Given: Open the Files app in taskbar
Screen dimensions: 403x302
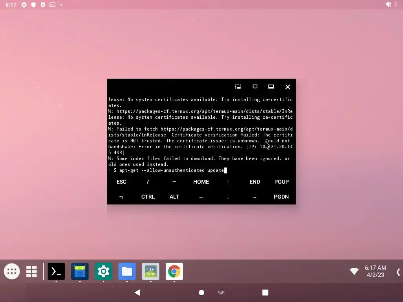Looking at the screenshot, I should click(127, 271).
